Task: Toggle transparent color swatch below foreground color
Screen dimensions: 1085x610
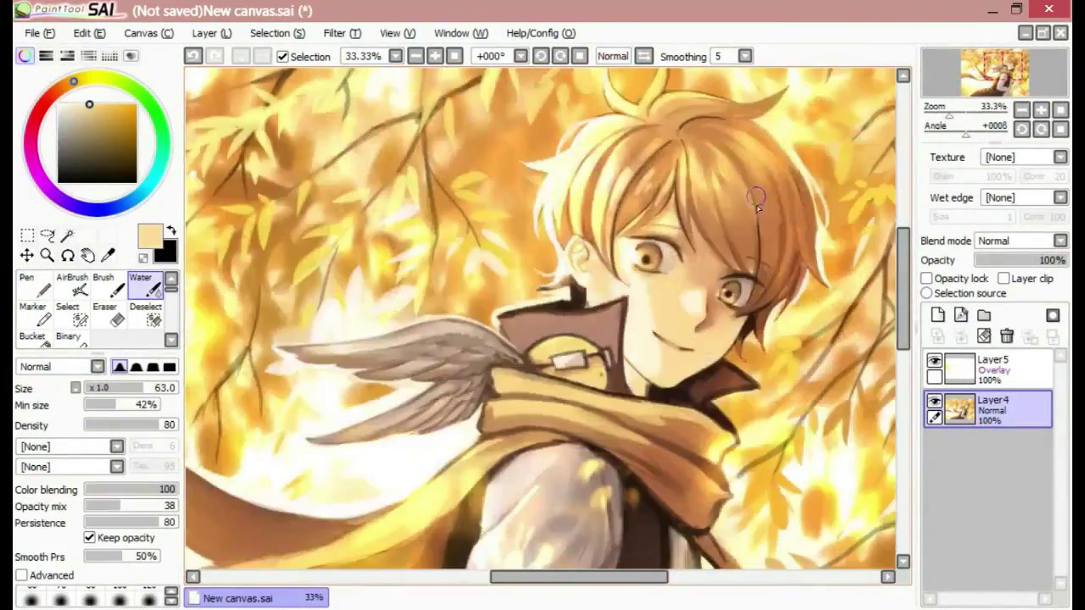Action: (x=143, y=258)
